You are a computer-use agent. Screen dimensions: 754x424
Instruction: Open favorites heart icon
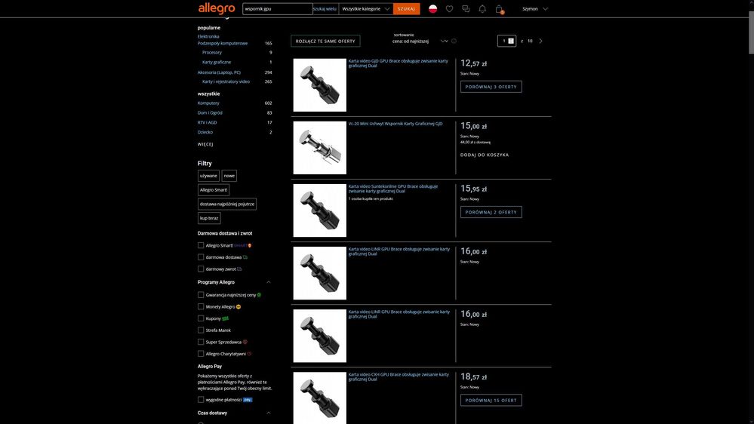coord(449,8)
